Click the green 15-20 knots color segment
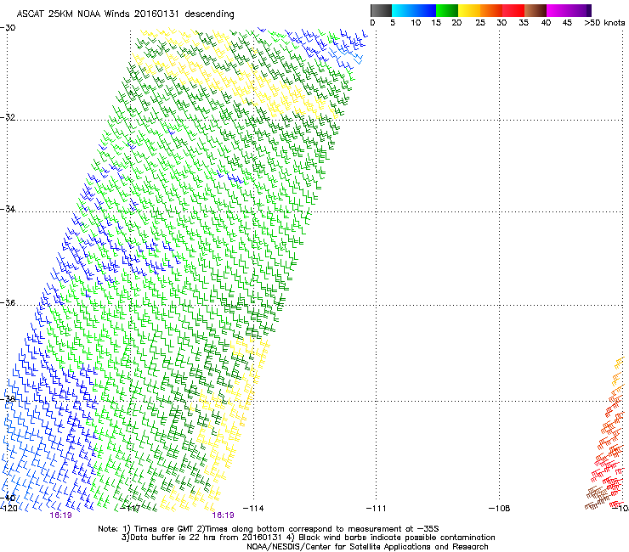This screenshot has width=629, height=552. [x=447, y=10]
